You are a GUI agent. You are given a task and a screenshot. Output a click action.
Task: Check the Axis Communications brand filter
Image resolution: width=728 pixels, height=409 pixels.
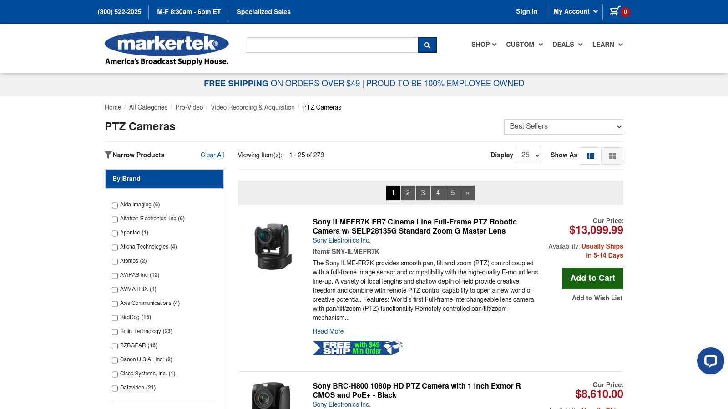tap(115, 304)
